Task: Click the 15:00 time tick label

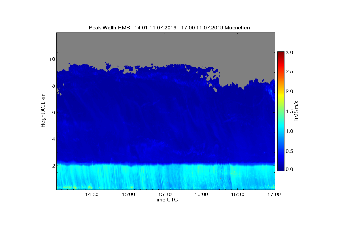Action: [x=128, y=195]
